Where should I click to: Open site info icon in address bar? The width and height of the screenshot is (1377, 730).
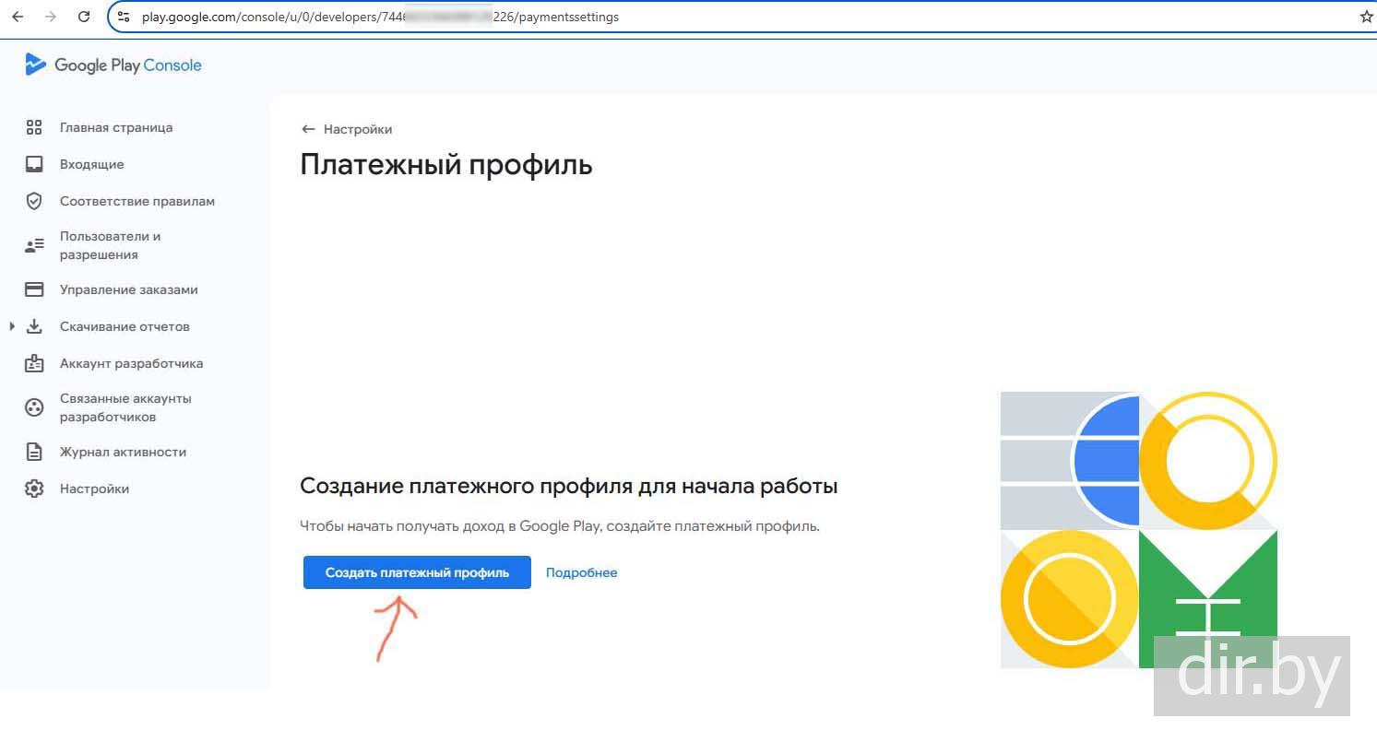pos(124,17)
